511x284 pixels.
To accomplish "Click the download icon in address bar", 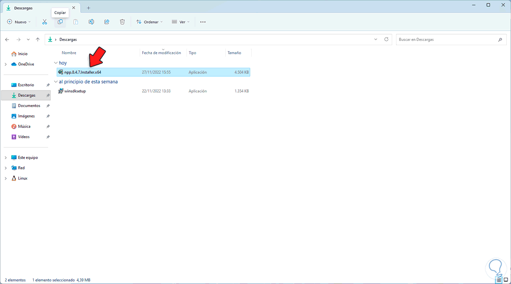I will pyautogui.click(x=50, y=39).
